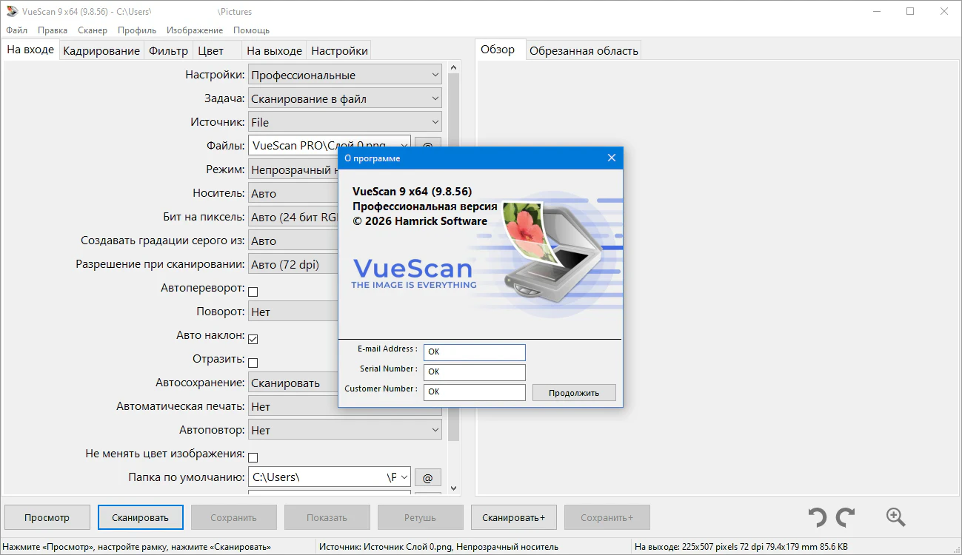The width and height of the screenshot is (962, 555).
Task: Click the status text starting with Источник: Источник Слой
Action: pos(438,547)
